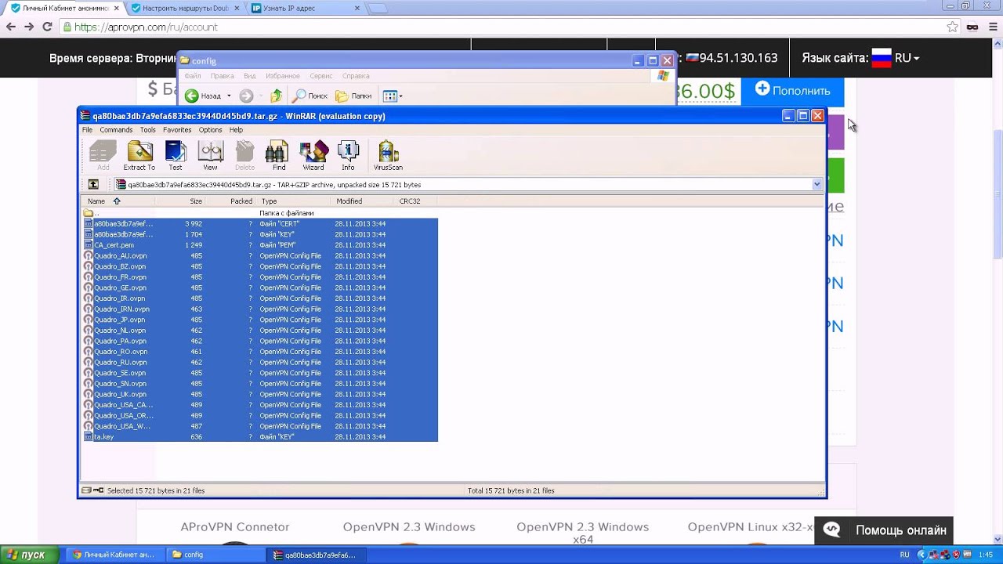Open the Помощь онлайн chat widget
This screenshot has width=1003, height=564.
pyautogui.click(x=884, y=530)
